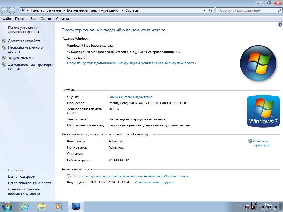The image size is (283, 212).
Task: Open 'Защита системы' in the sidebar
Action: [21, 58]
